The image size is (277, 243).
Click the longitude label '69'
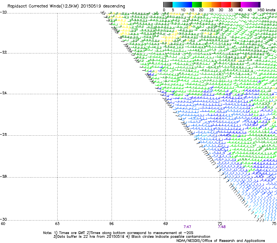pos(165,224)
